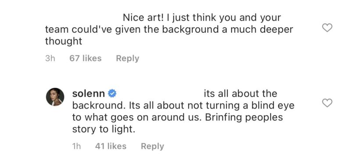The height and width of the screenshot is (162, 351).
Task: Click the 1h timestamp on solenn's reply
Action: 76,146
